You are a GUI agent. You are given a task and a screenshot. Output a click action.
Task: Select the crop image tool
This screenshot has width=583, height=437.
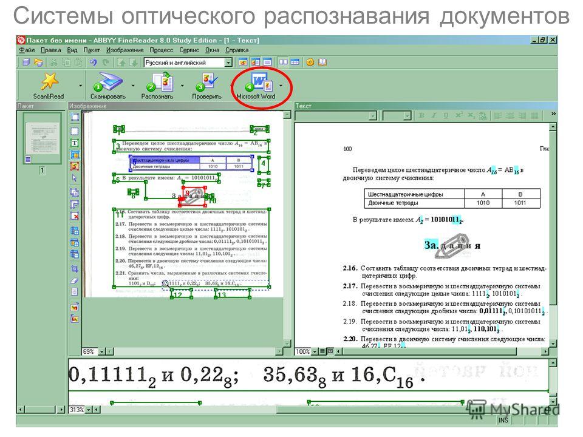click(75, 269)
